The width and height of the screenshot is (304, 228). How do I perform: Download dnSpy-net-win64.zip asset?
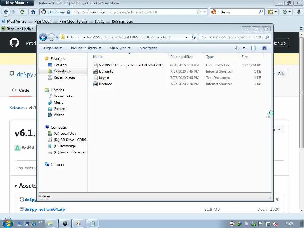pos(45,209)
